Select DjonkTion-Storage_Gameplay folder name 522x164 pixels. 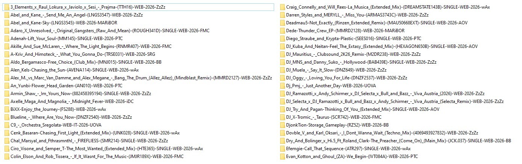click(x=337, y=125)
